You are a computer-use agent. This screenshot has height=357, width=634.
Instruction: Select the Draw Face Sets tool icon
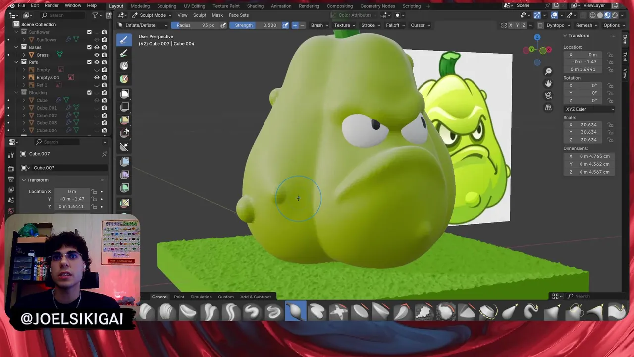124,79
